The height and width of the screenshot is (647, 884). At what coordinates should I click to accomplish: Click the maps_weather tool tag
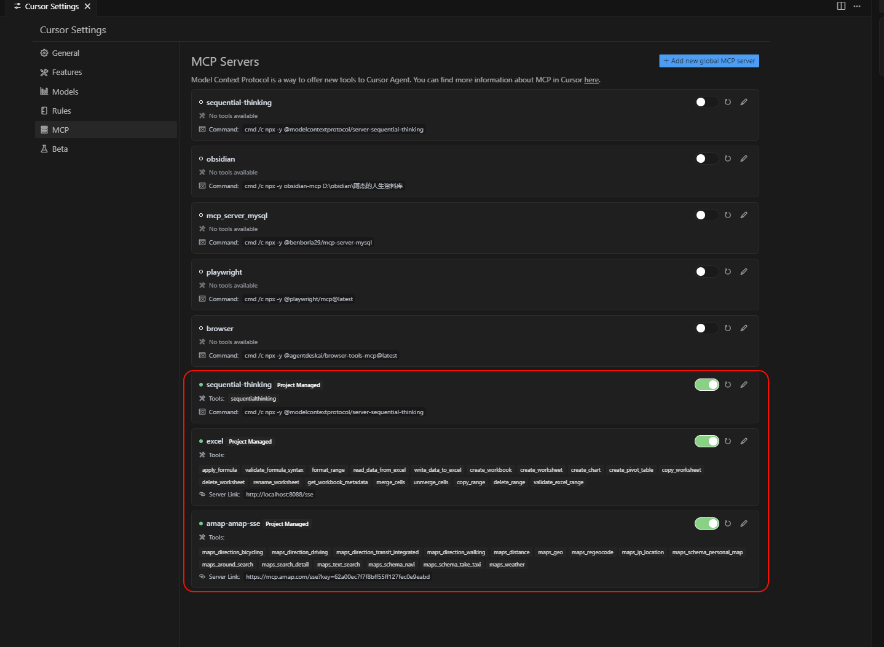(x=507, y=565)
